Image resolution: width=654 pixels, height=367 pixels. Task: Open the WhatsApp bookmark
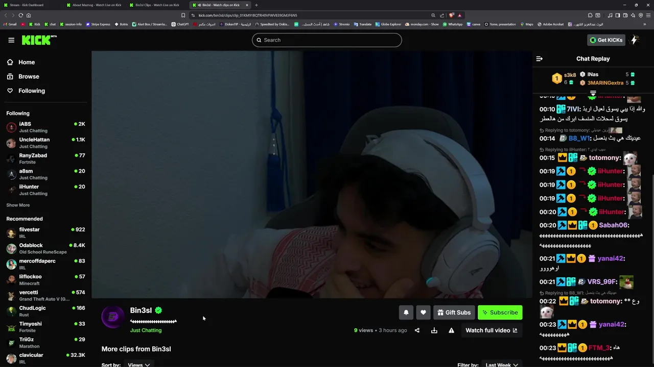[x=452, y=24]
